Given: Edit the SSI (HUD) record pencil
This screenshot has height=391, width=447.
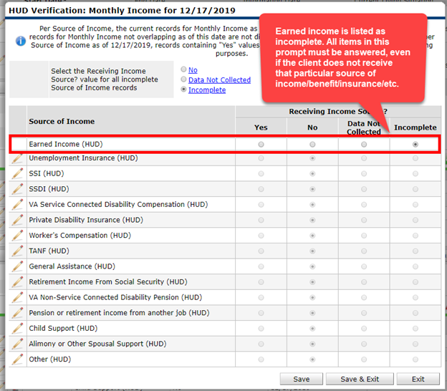Looking at the screenshot, I should [17, 173].
